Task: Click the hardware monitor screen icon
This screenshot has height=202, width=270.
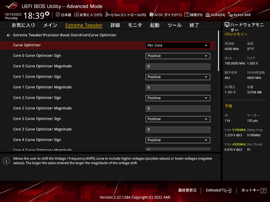Action: [x=227, y=25]
